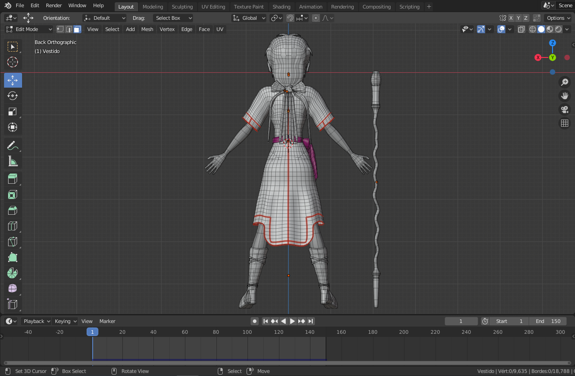This screenshot has height=376, width=575.
Task: Enable vertex select mode
Action: (60, 29)
